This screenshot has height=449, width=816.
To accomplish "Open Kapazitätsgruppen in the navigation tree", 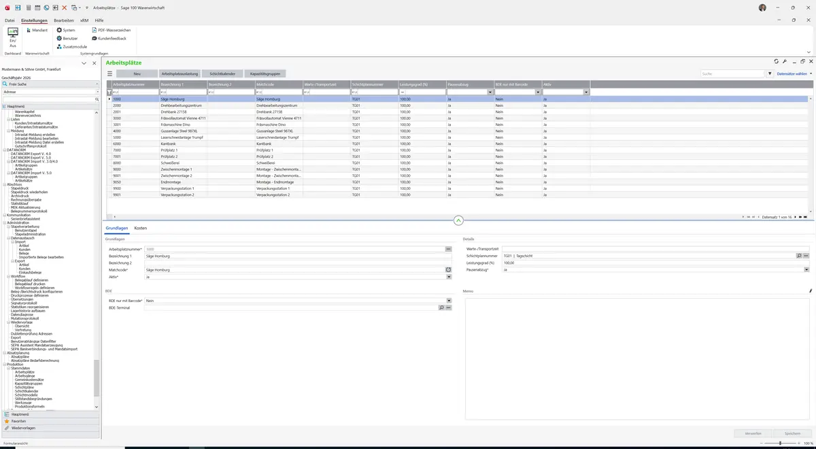I will tap(29, 383).
